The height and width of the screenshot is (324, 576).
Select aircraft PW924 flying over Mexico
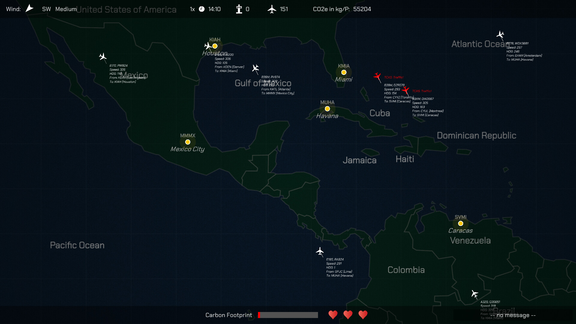point(103,57)
